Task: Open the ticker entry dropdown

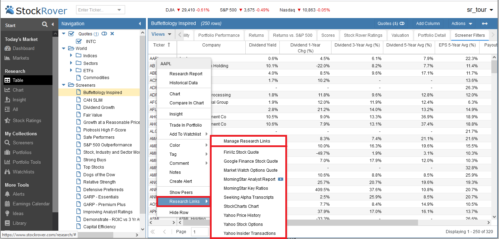Action: tap(119, 10)
